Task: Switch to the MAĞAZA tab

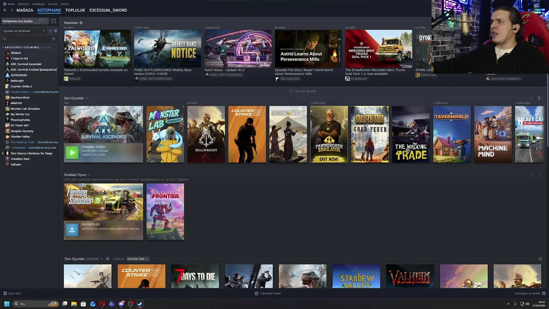Action: [x=25, y=10]
